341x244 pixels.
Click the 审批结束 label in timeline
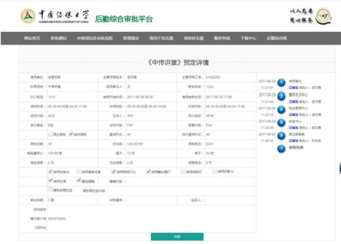(296, 148)
